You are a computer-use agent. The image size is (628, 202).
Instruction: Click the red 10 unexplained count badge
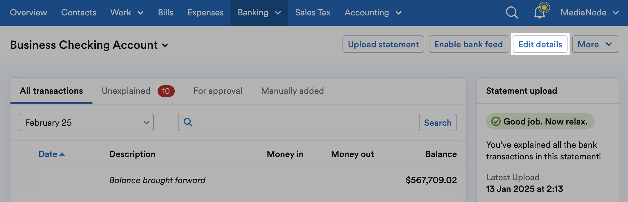coord(166,91)
